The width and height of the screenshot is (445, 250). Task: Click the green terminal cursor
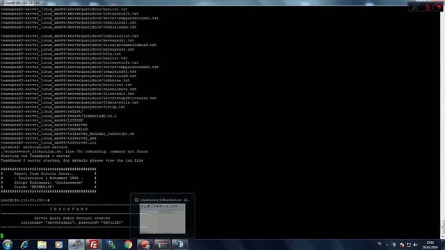[x=2, y=235]
